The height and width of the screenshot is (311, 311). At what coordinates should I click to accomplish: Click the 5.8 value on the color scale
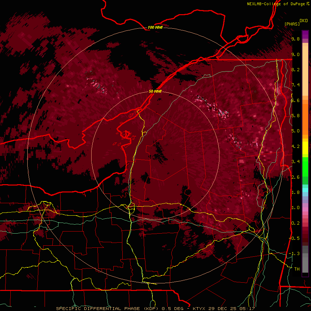click(x=295, y=116)
